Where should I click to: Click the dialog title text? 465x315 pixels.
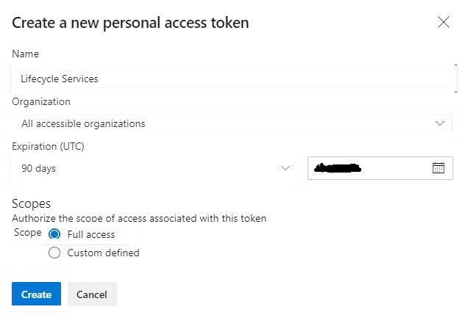click(x=130, y=23)
